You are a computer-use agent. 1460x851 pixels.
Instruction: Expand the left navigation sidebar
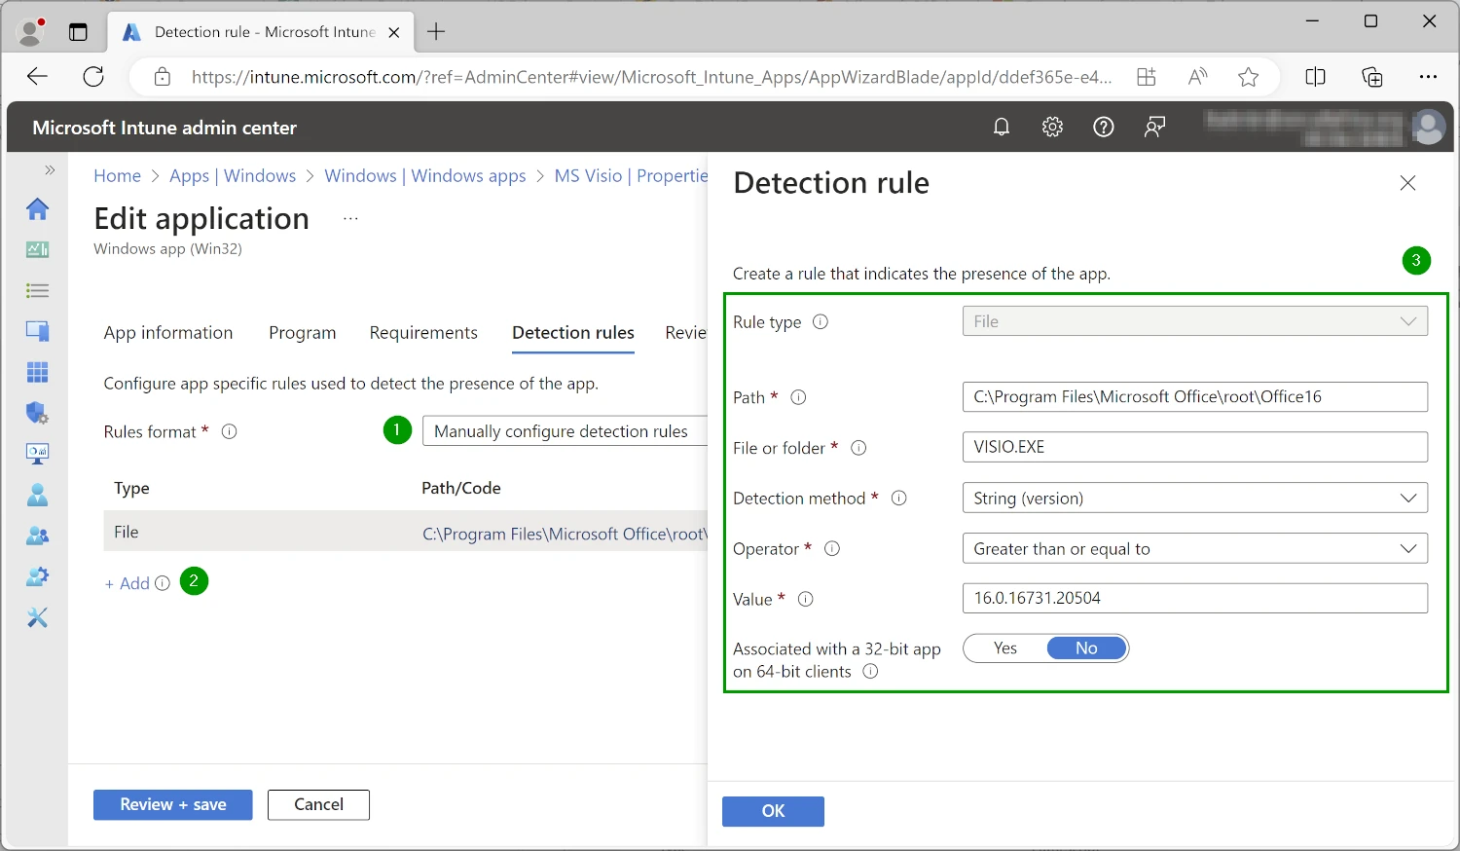pos(50,170)
